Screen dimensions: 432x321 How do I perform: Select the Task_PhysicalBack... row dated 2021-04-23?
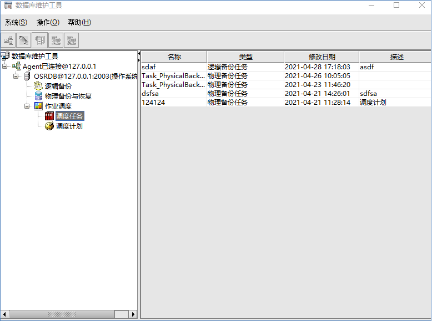(286, 84)
